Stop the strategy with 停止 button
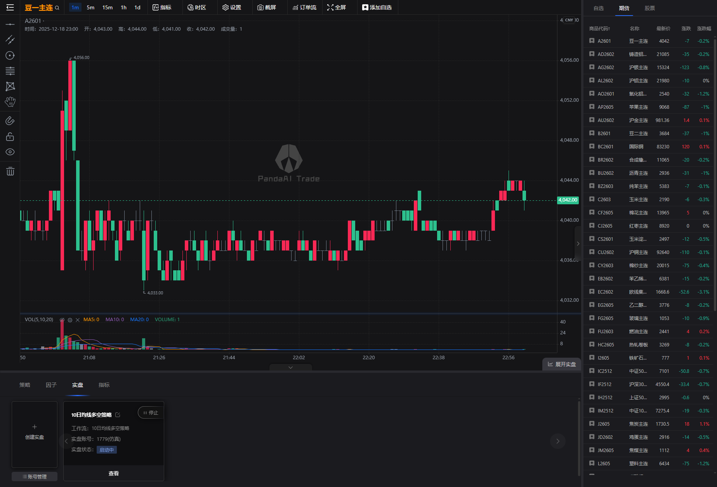The image size is (717, 487). point(151,412)
